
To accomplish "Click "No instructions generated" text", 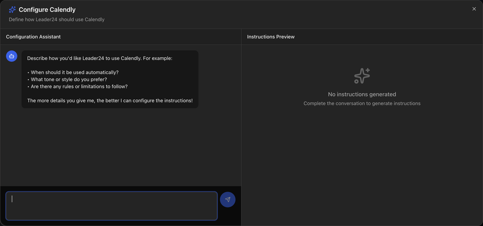I will tap(362, 95).
